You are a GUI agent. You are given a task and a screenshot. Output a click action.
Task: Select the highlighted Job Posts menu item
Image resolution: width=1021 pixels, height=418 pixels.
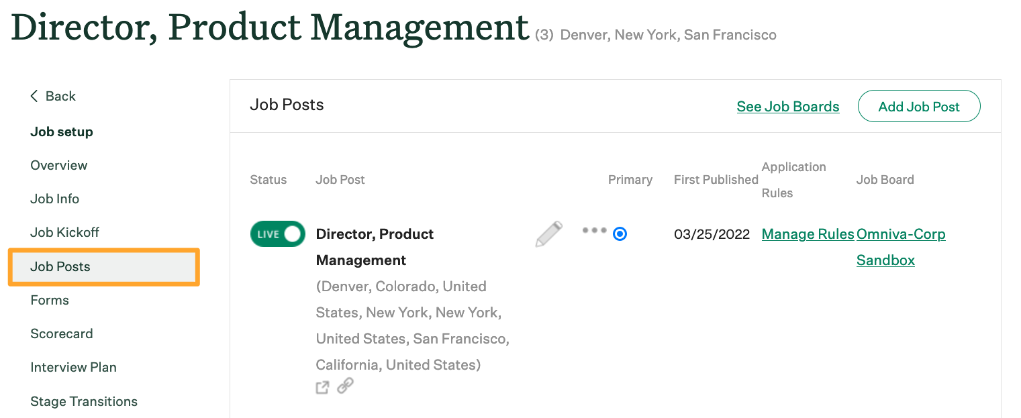click(60, 266)
